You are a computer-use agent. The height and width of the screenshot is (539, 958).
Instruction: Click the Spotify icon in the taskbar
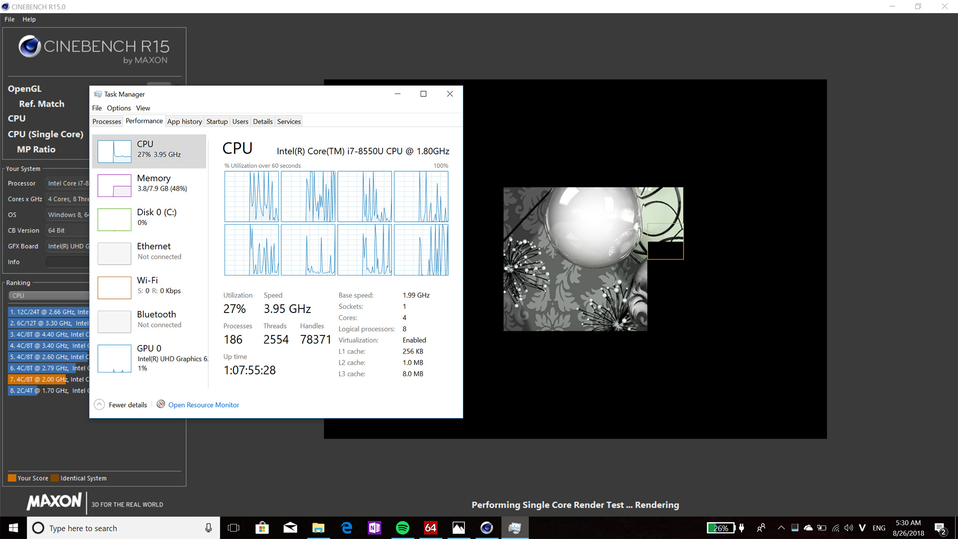pyautogui.click(x=402, y=527)
